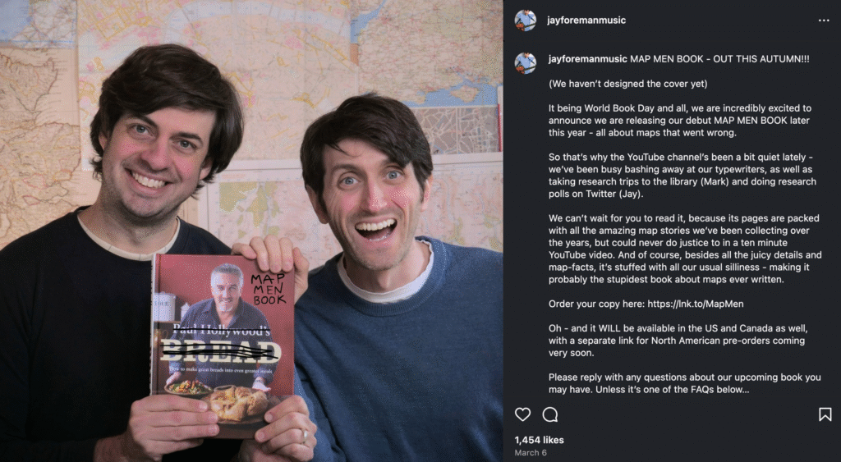Click the post photo of two men
Viewport: 841px width, 462px height.
click(251, 231)
